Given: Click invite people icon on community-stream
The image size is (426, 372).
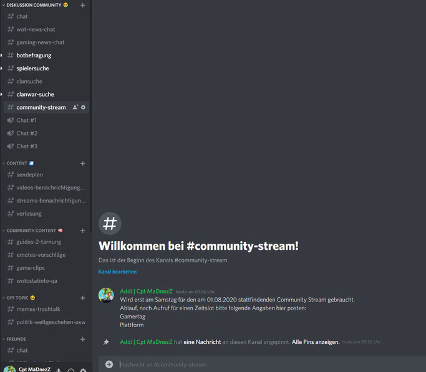Looking at the screenshot, I should coord(75,107).
